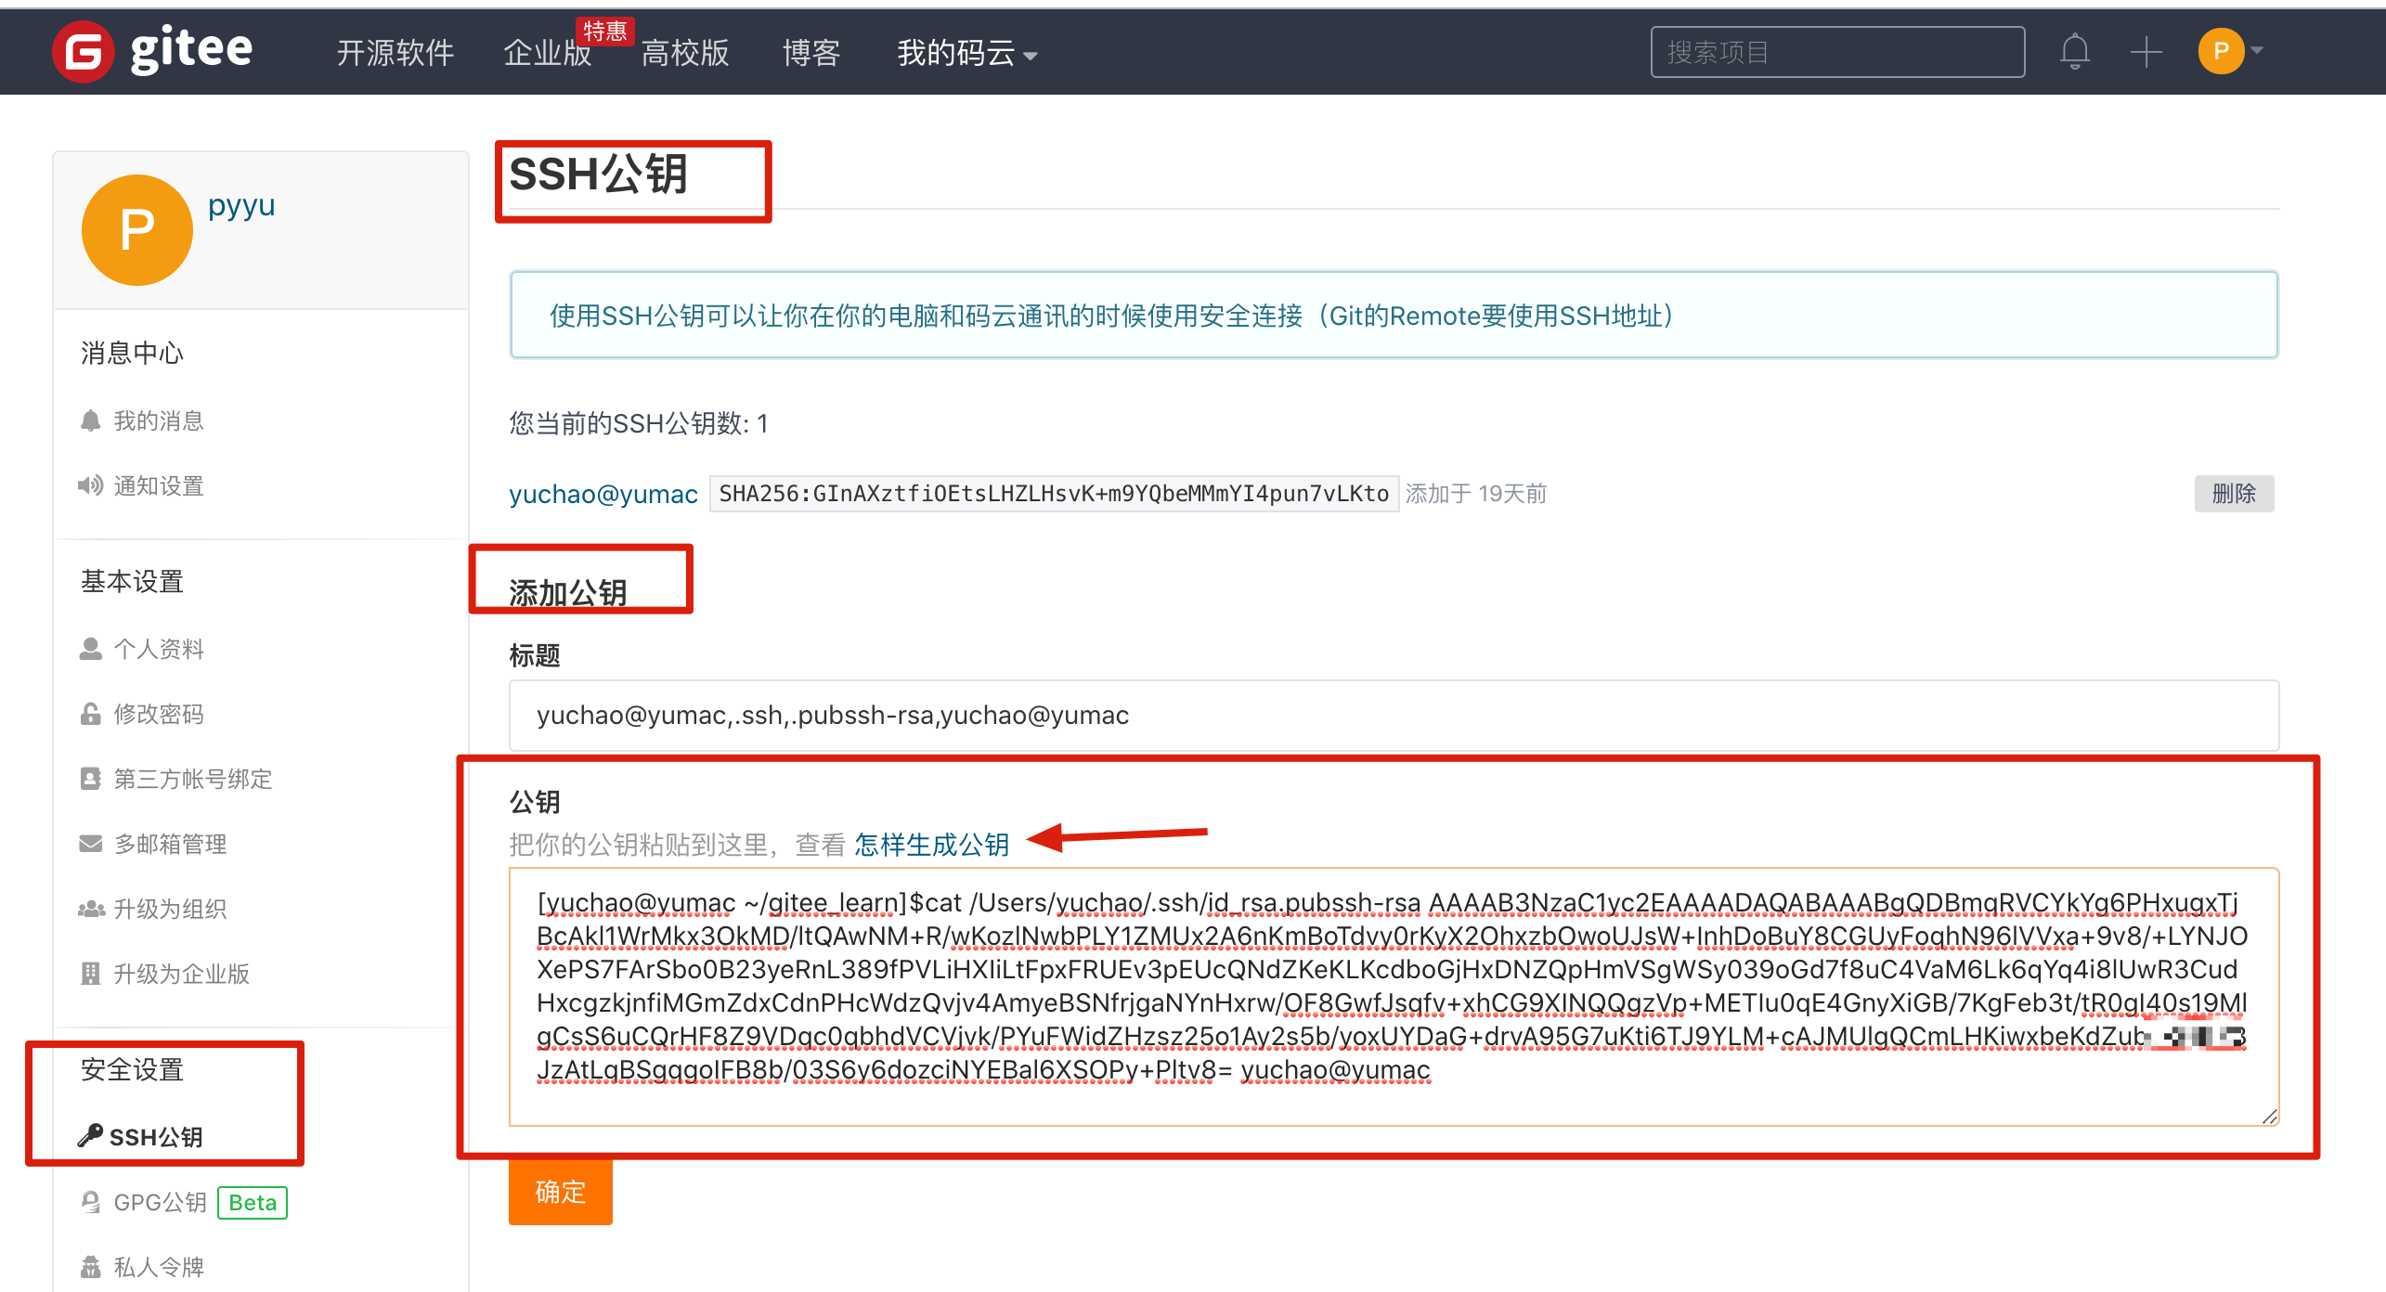Focus the 搜索项目 search field

[1837, 52]
